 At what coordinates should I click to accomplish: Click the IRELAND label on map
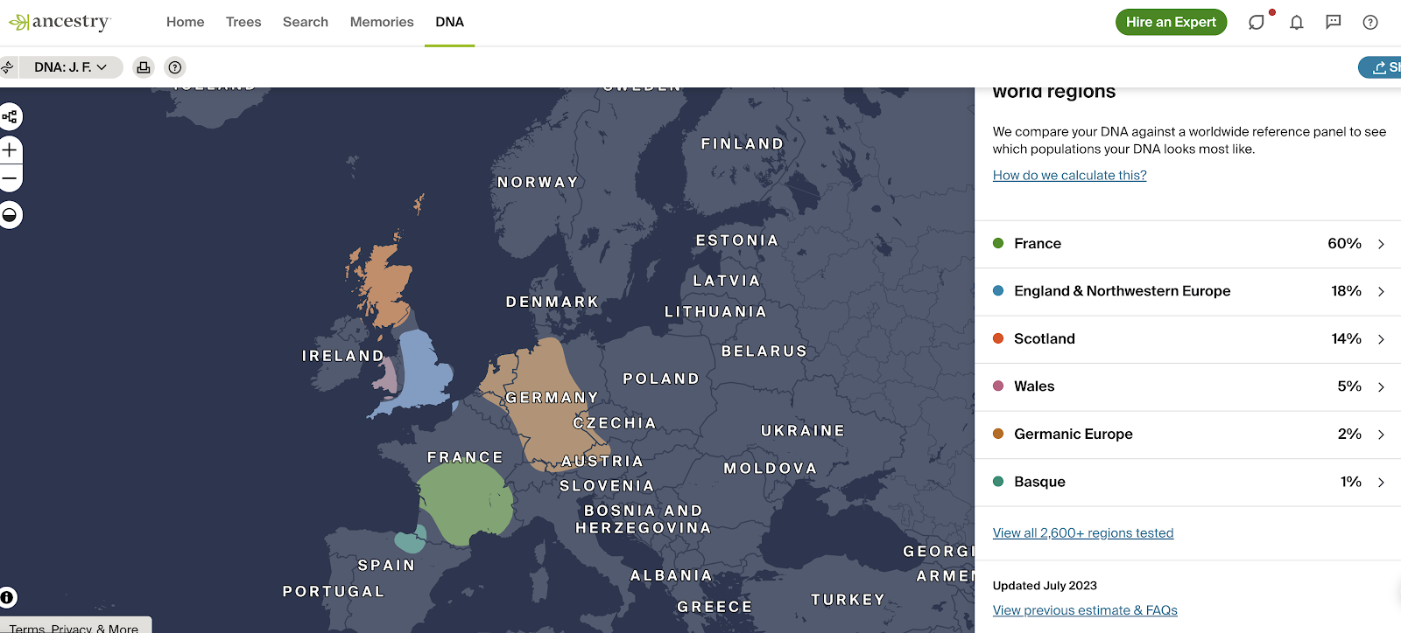pyautogui.click(x=343, y=356)
